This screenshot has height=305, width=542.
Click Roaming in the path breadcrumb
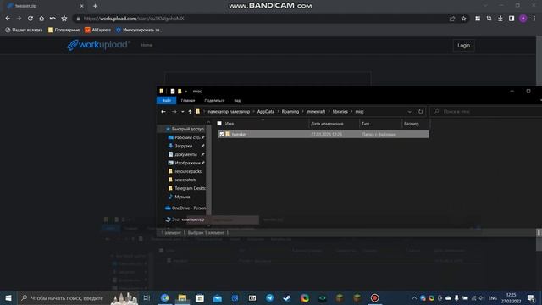(x=290, y=112)
